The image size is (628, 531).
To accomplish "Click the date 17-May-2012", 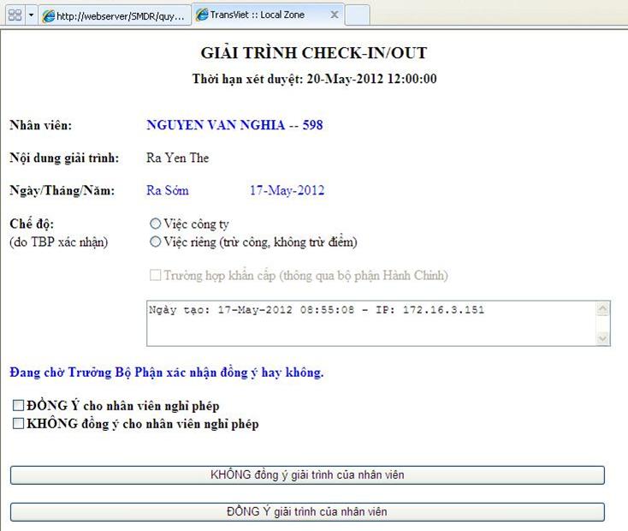I will [x=287, y=190].
